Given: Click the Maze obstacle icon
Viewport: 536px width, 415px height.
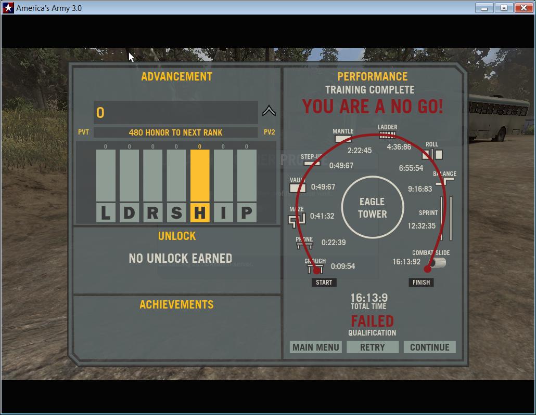Looking at the screenshot, I should [297, 220].
